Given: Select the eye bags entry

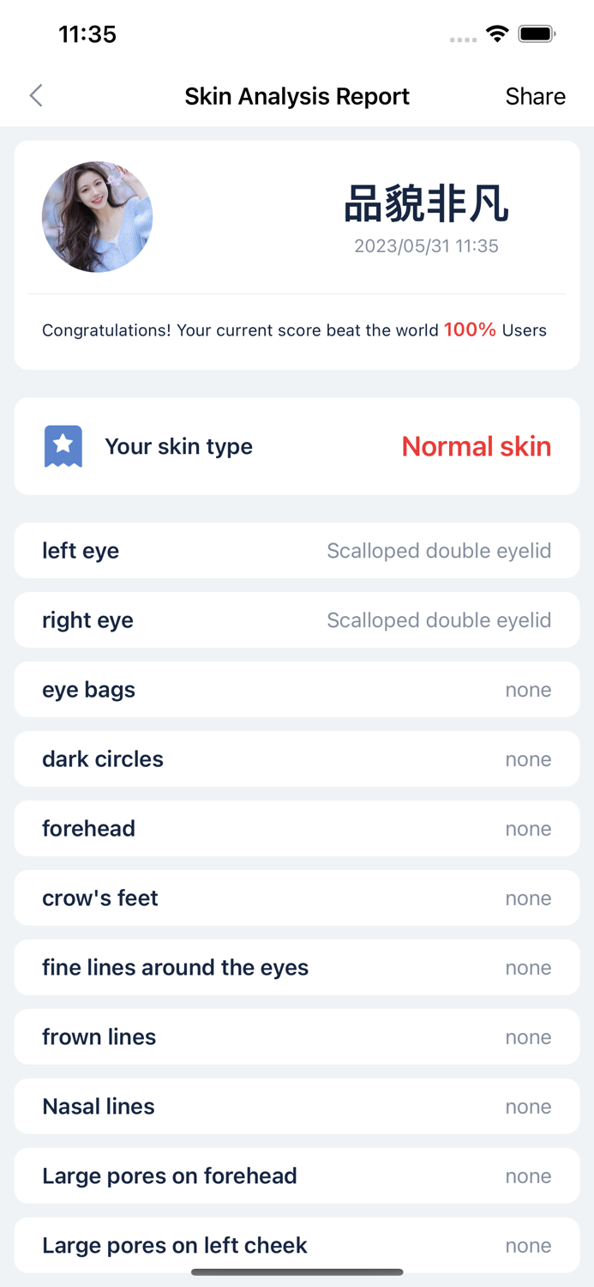Looking at the screenshot, I should coord(297,689).
